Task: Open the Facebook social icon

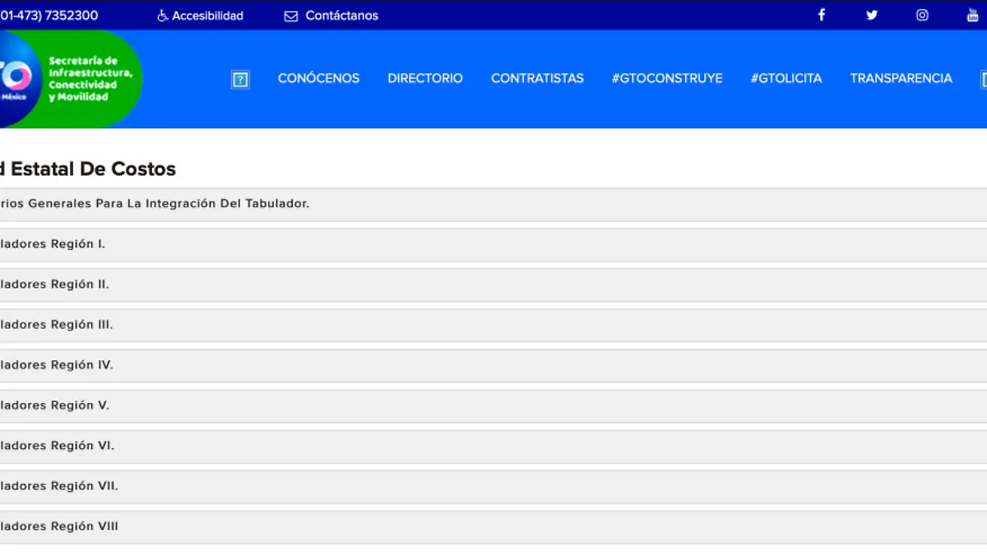Action: coord(821,15)
